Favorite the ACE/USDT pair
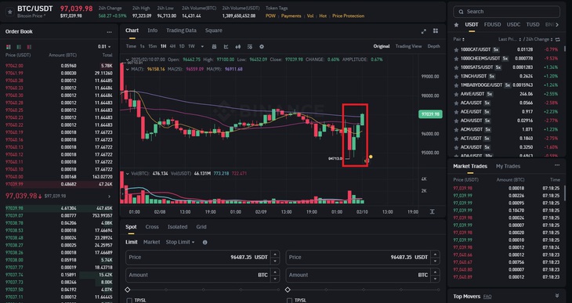 point(456,112)
